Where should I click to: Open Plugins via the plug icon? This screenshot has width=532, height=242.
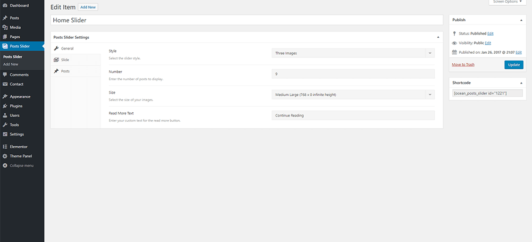click(x=5, y=106)
